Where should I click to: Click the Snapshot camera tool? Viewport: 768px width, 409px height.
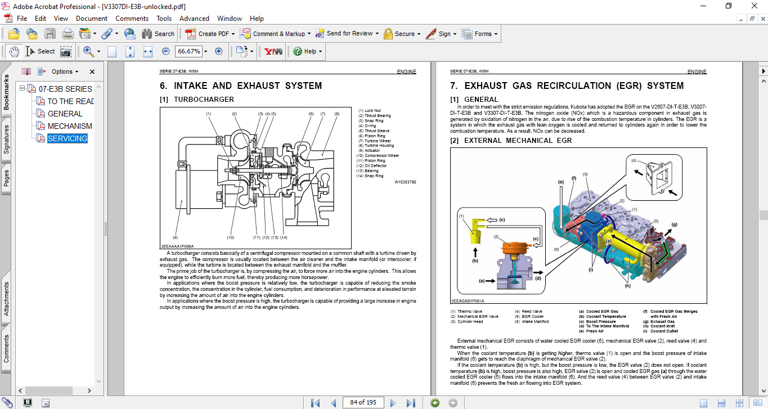(x=66, y=51)
